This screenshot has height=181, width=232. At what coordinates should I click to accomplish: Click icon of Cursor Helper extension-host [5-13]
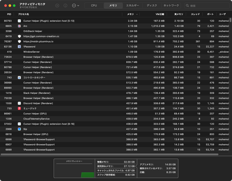click(x=19, y=21)
